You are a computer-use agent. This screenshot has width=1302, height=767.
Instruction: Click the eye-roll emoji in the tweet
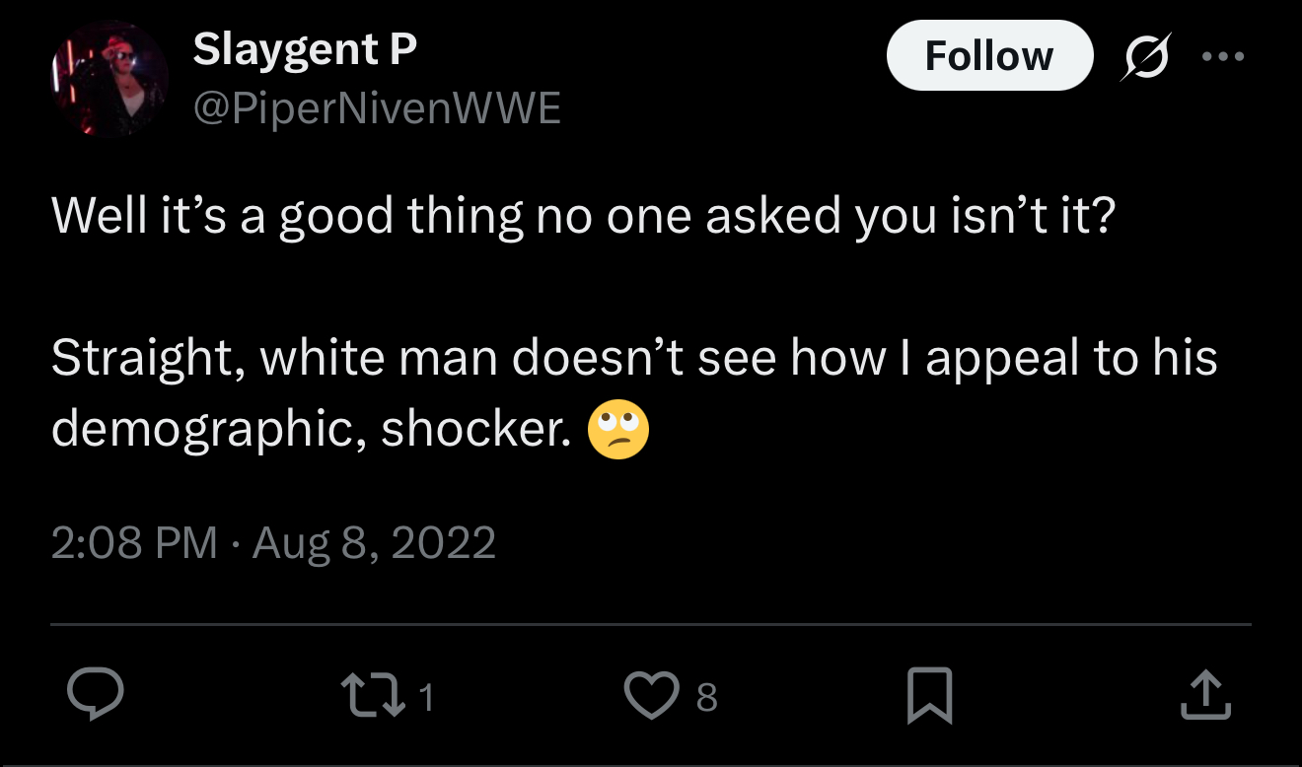pos(618,431)
